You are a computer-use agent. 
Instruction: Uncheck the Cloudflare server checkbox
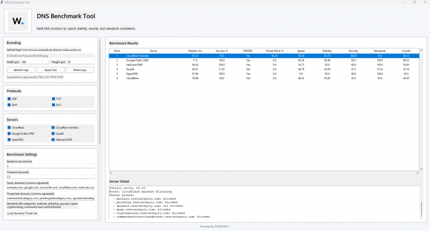tap(9, 128)
